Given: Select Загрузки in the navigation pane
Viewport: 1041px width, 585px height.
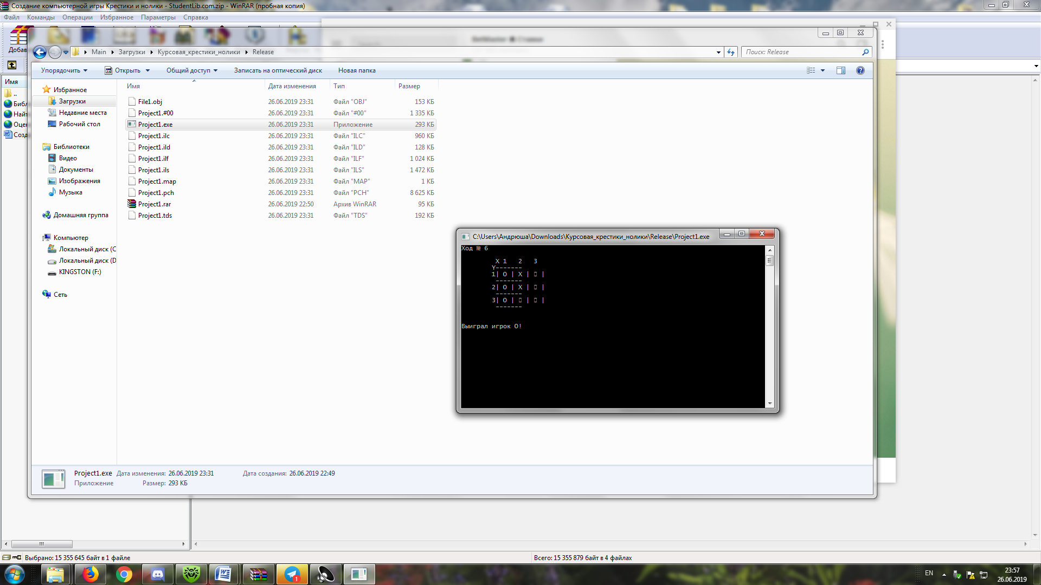Looking at the screenshot, I should [x=72, y=101].
